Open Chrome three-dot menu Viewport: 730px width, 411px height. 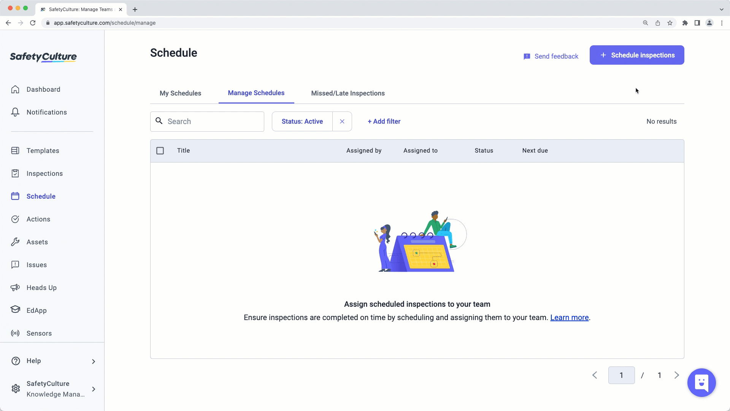[722, 23]
